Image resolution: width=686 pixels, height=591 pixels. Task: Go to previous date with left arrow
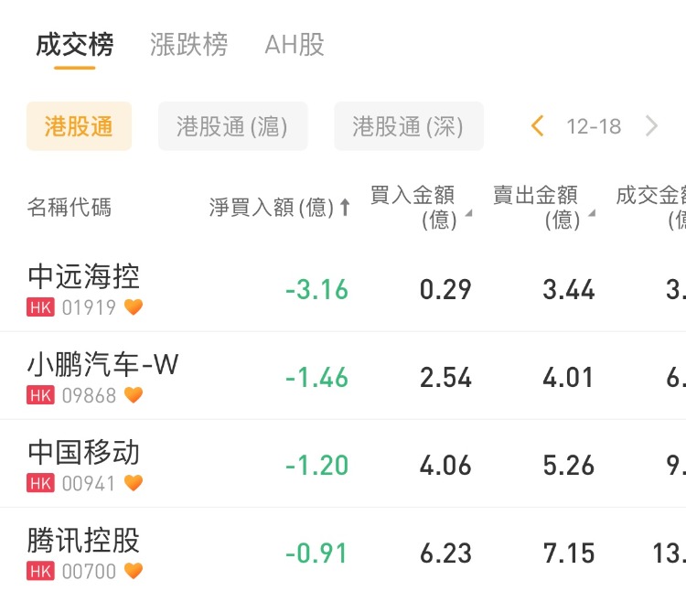(x=538, y=126)
